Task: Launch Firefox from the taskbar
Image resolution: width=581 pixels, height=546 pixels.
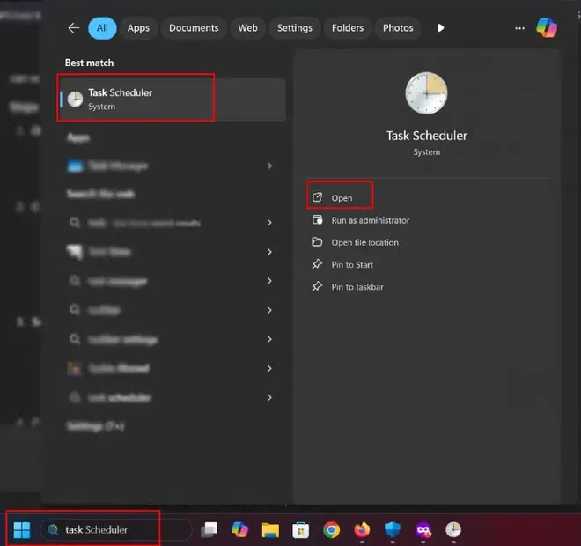Action: click(x=362, y=529)
